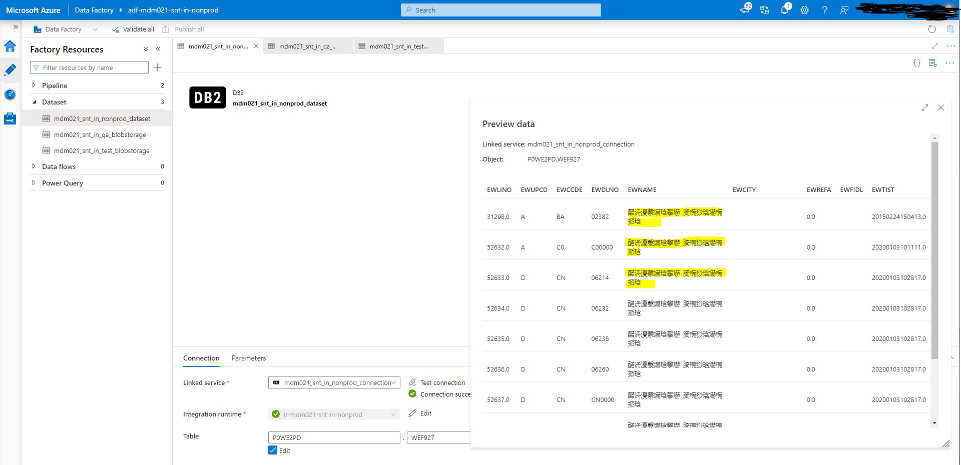Open the Home icon in left sidebar
The image size is (961, 465).
(10, 46)
